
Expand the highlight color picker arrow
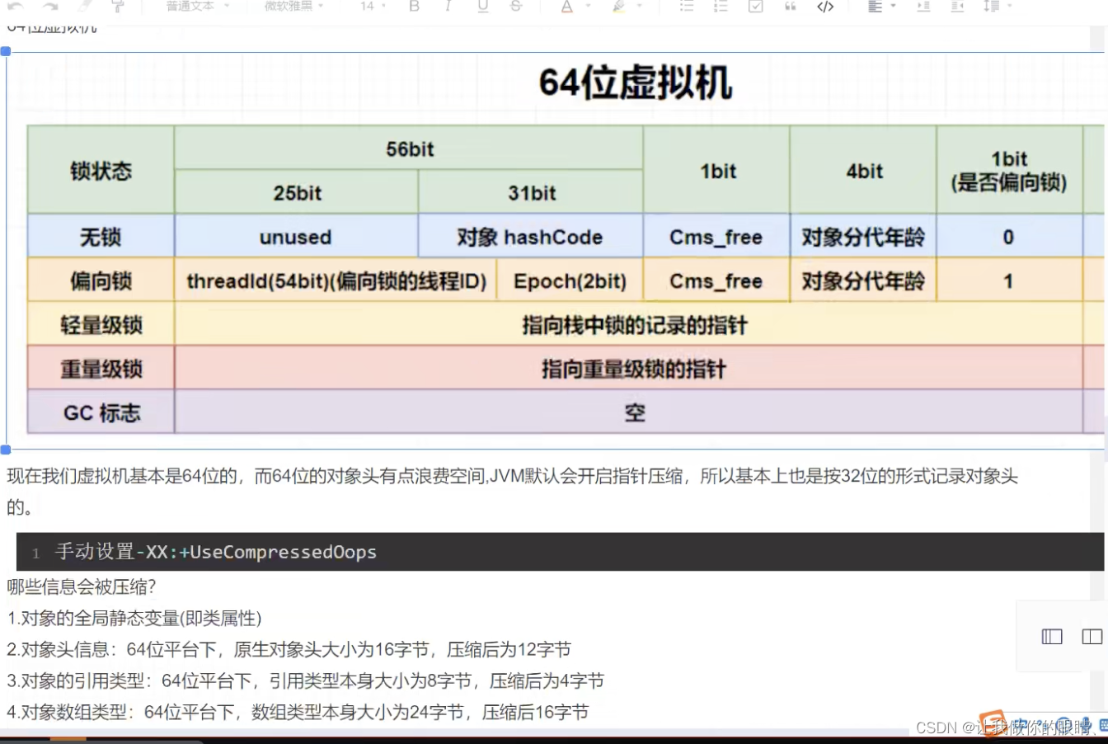tap(640, 7)
